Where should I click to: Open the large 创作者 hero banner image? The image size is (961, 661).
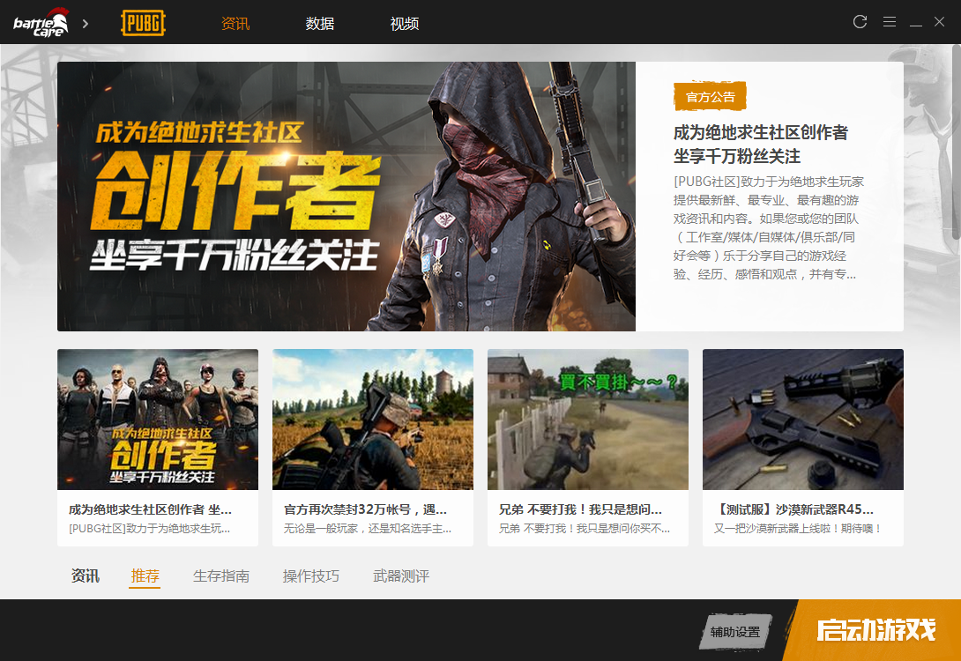pyautogui.click(x=346, y=197)
